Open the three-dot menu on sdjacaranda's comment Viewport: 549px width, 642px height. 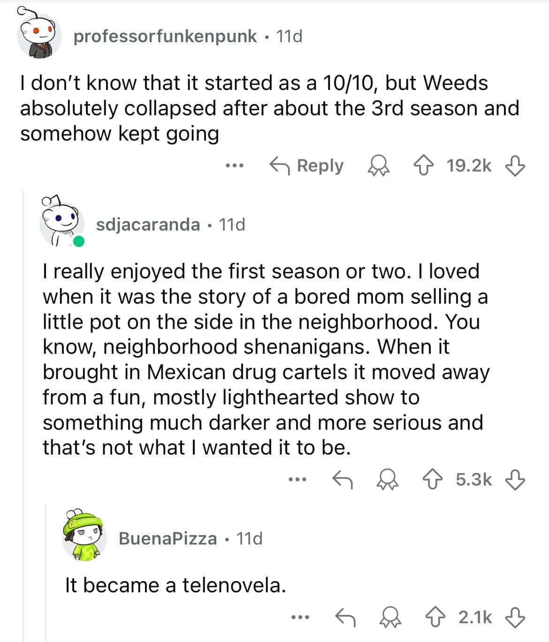pyautogui.click(x=297, y=479)
